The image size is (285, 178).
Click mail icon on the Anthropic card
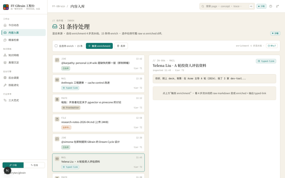(57, 80)
